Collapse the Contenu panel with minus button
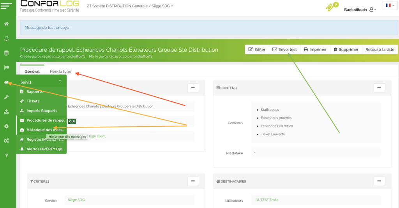 (x=379, y=88)
